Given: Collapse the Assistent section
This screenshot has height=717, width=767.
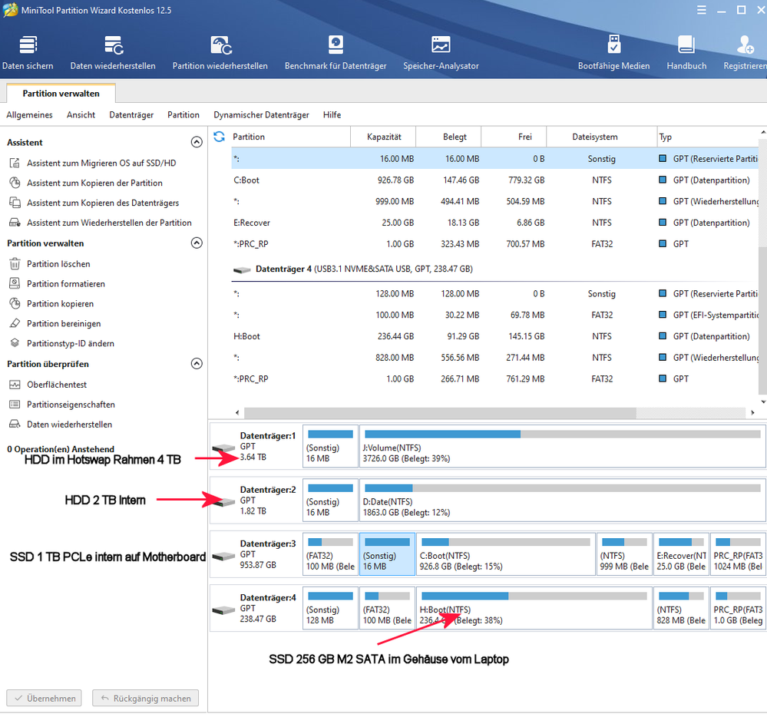Looking at the screenshot, I should (x=197, y=142).
